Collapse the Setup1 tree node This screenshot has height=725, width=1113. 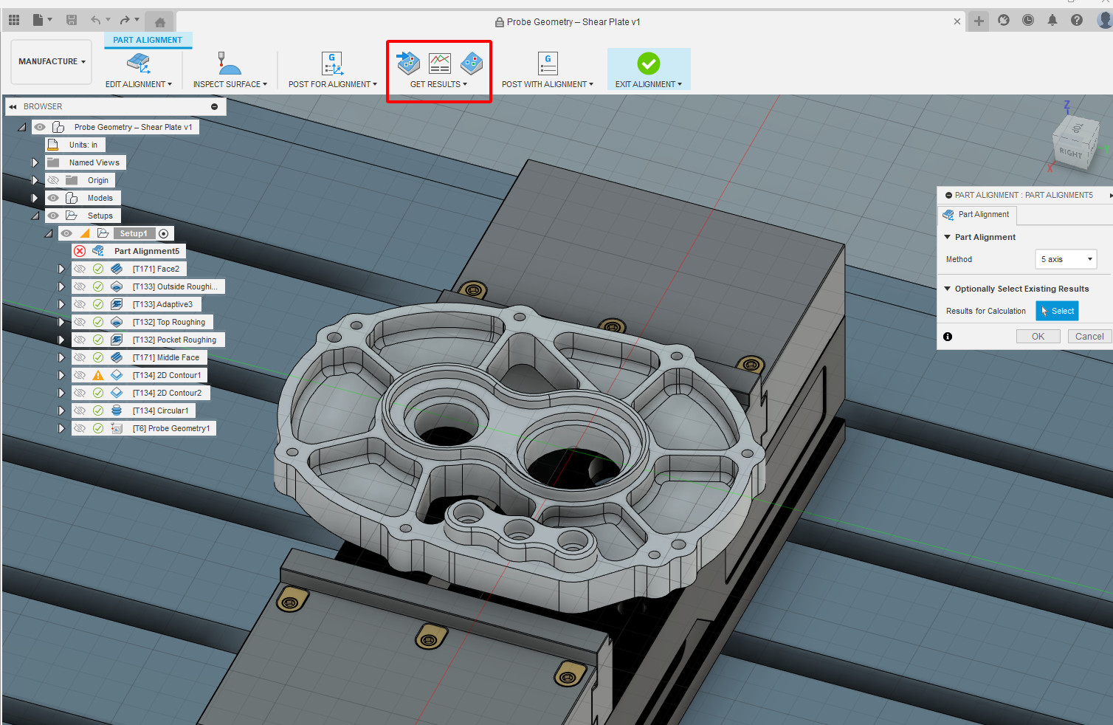coord(48,233)
